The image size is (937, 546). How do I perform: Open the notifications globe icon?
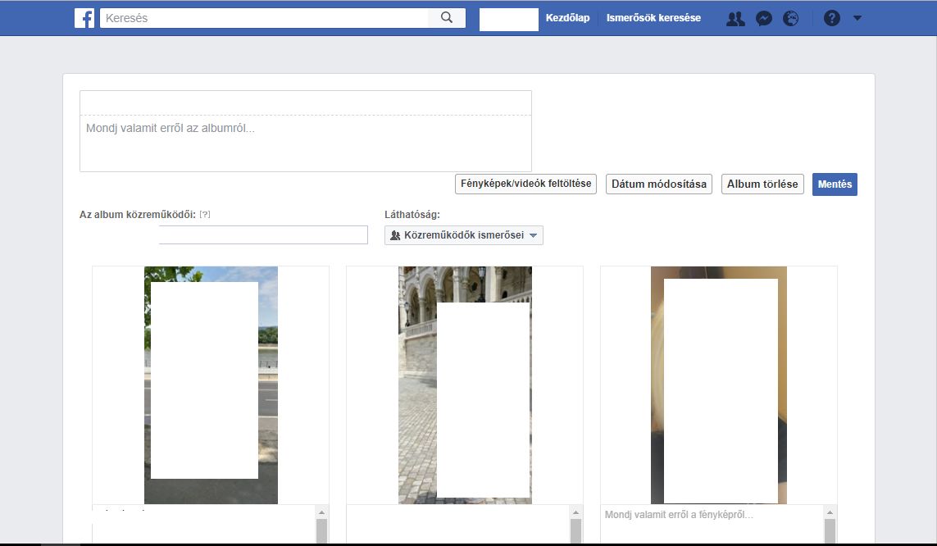click(x=790, y=19)
